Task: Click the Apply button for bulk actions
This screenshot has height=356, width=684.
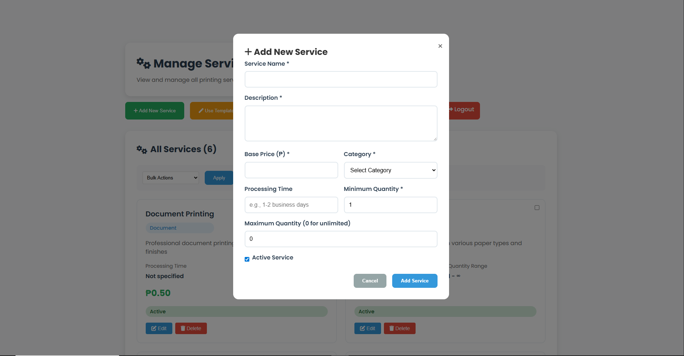Action: click(219, 178)
